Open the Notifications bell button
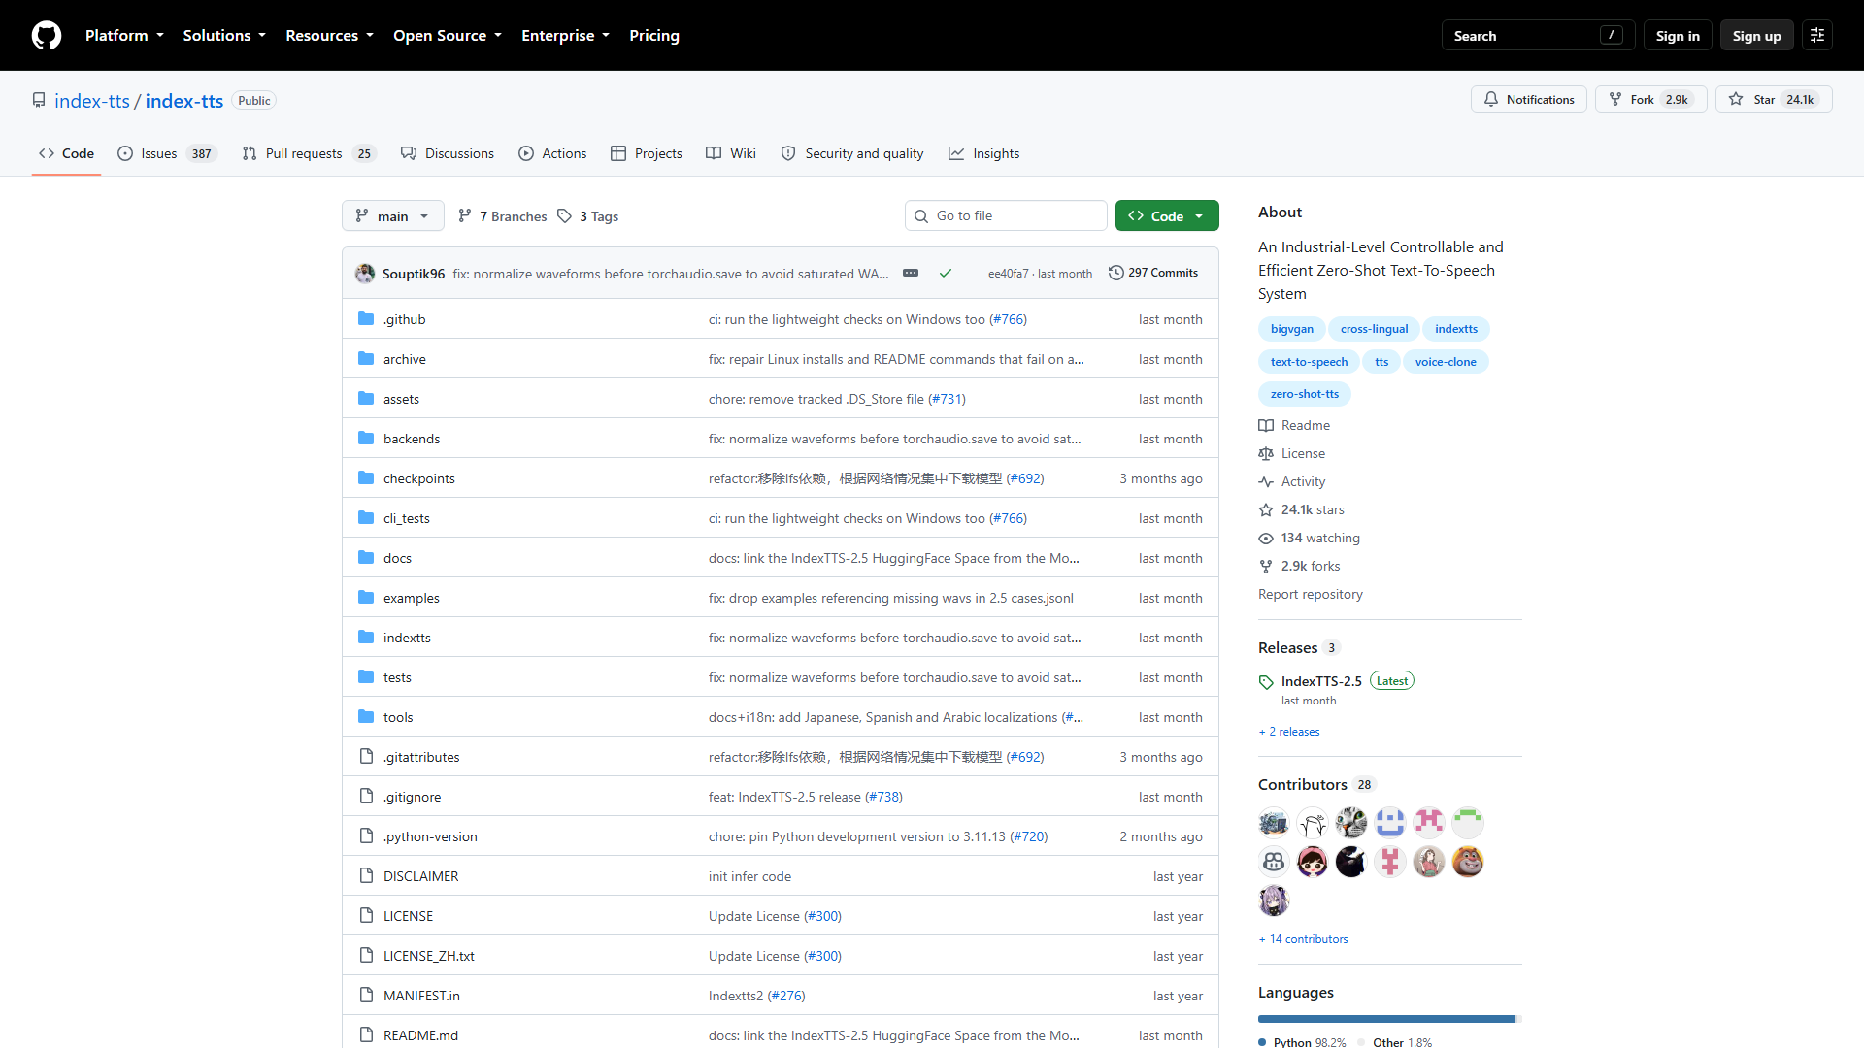 (x=1529, y=100)
